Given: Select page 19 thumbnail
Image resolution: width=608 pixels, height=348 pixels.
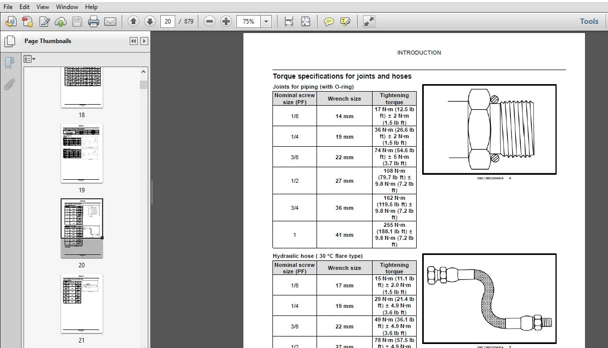Looking at the screenshot, I should tap(82, 153).
